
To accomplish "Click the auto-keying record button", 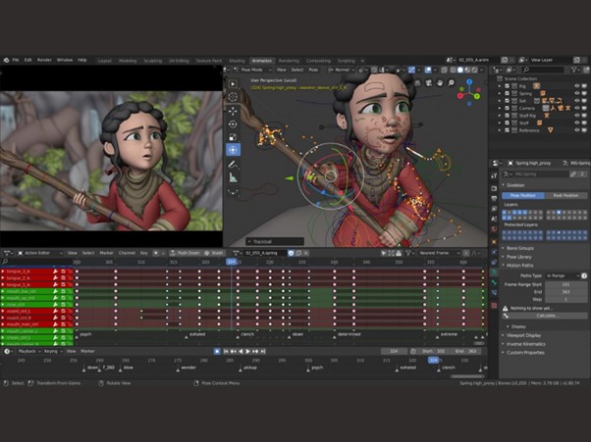I will point(217,351).
